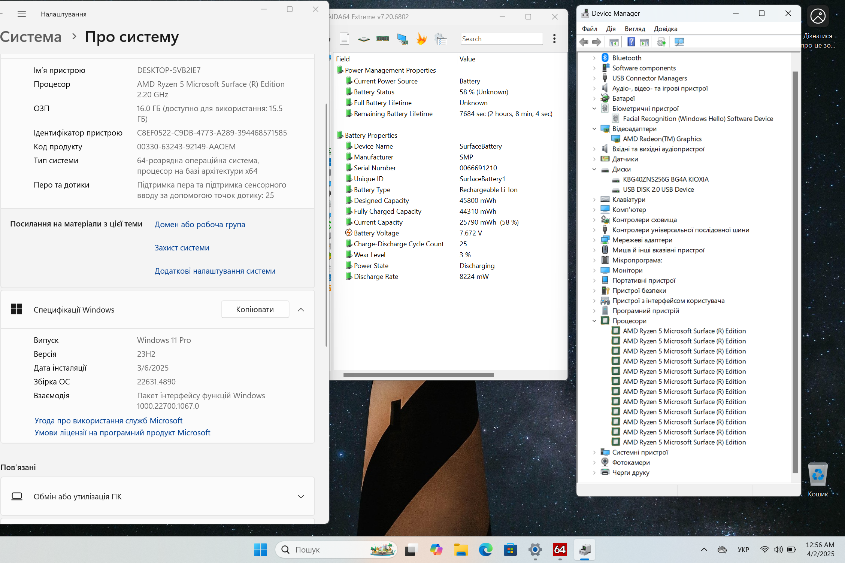Image resolution: width=845 pixels, height=563 pixels.
Task: Collapse the Відеоадаптери node
Action: point(594,129)
